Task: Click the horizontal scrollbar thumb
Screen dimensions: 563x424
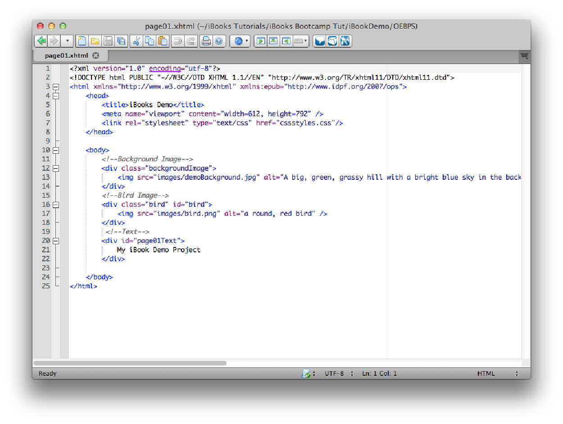Action: [130, 363]
